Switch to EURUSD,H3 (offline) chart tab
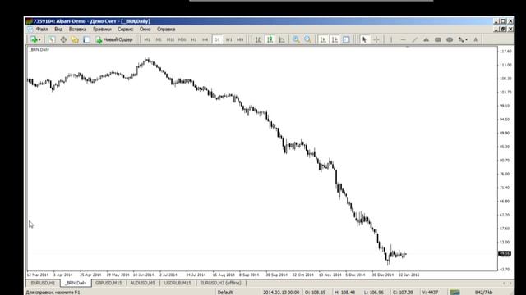Screen dimensions: 526x295 point(220,283)
